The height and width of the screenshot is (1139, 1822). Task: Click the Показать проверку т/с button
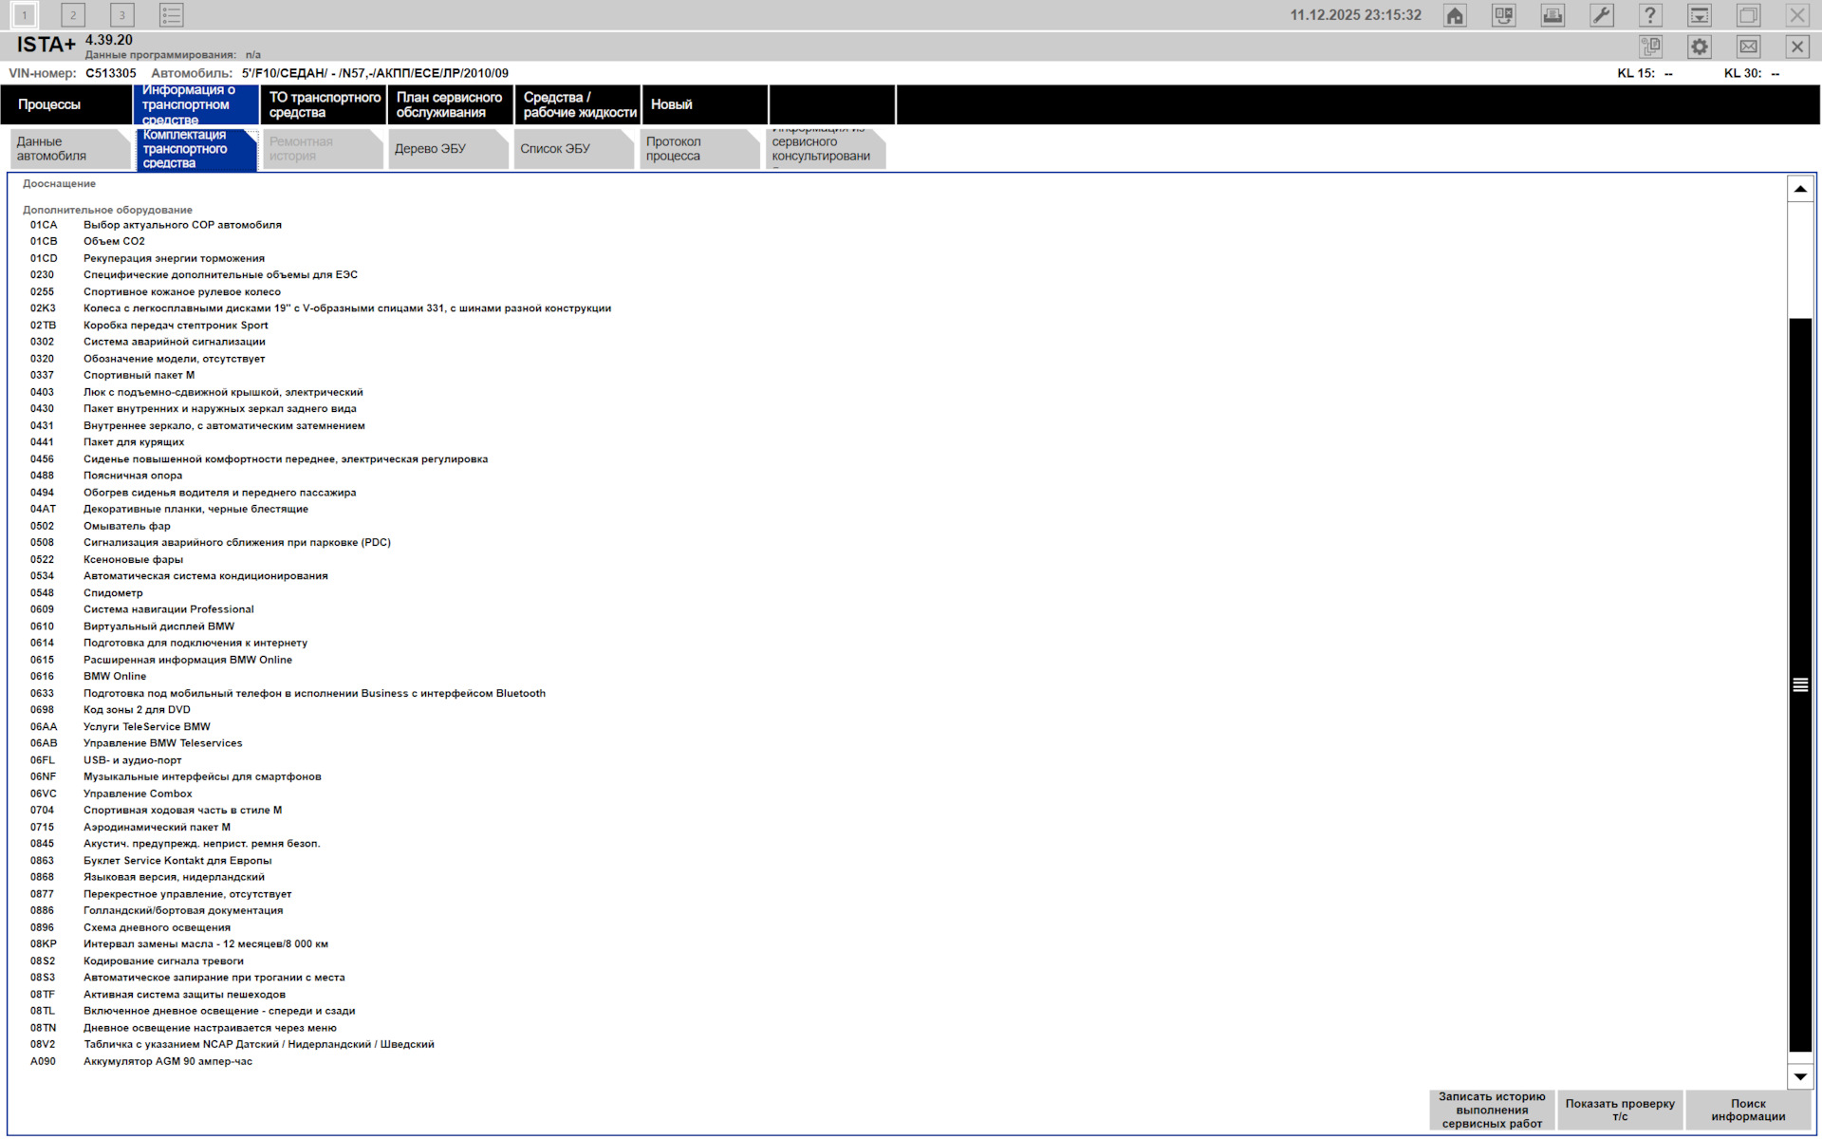1620,1110
